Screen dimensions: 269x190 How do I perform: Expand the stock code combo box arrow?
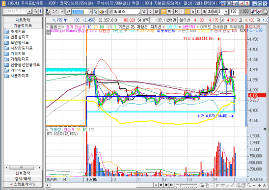[x=91, y=12]
